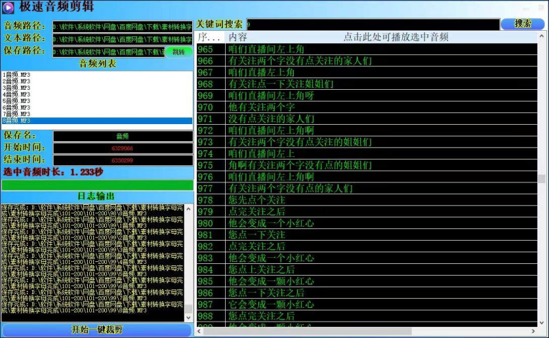Click the 文本路径 path field
The image size is (549, 338).
[122, 39]
